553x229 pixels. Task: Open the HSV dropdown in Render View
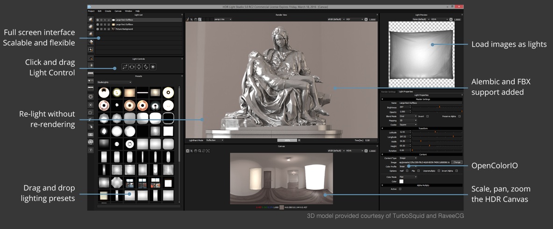click(354, 20)
